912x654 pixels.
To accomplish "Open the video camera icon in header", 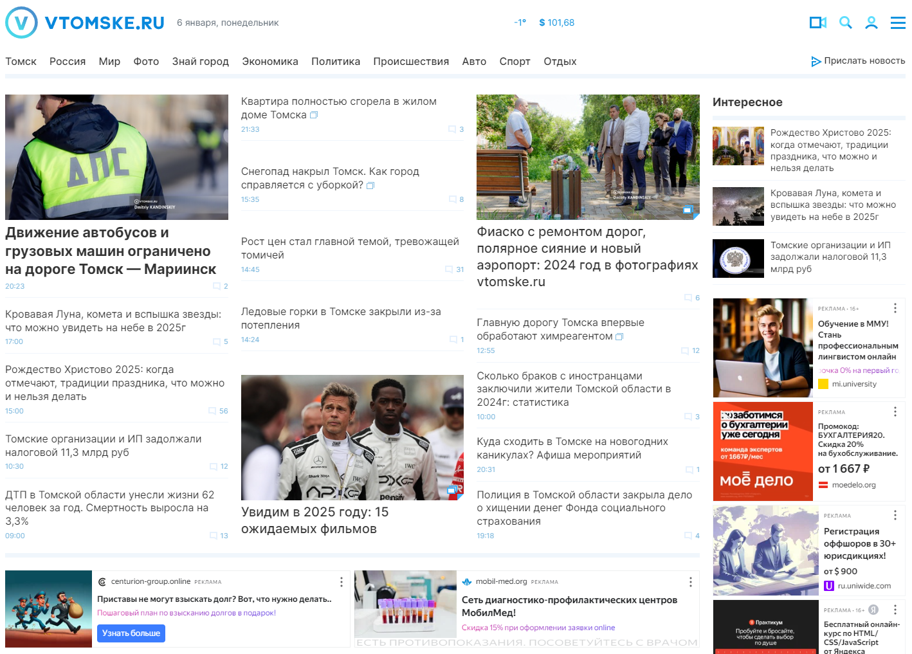I will pos(817,23).
